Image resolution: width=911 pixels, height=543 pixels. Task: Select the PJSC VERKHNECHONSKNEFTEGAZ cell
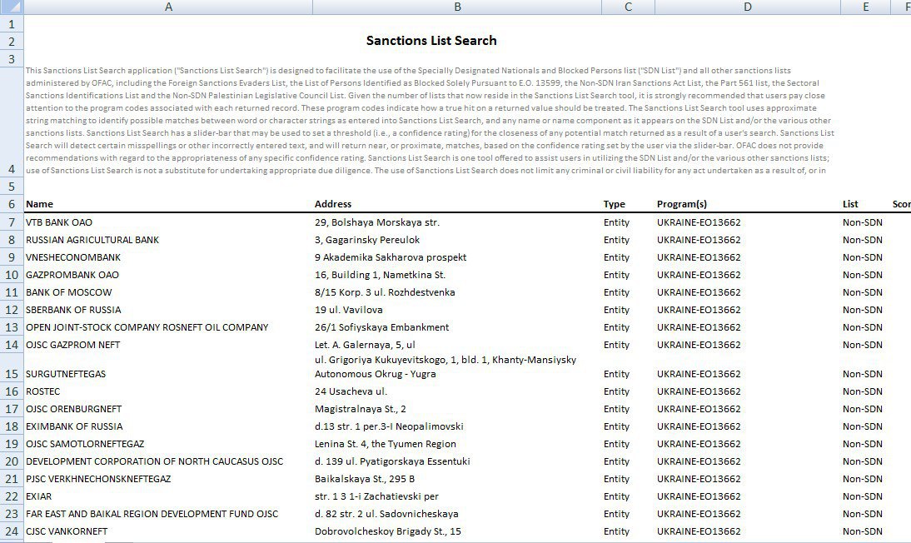pyautogui.click(x=168, y=479)
